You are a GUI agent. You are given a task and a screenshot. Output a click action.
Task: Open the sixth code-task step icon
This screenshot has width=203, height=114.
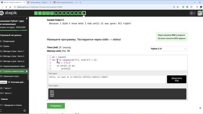tap(76, 13)
